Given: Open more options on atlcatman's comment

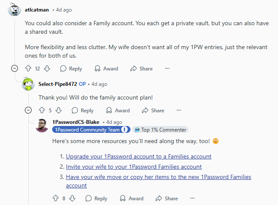Looking at the screenshot, I should coord(167,68).
